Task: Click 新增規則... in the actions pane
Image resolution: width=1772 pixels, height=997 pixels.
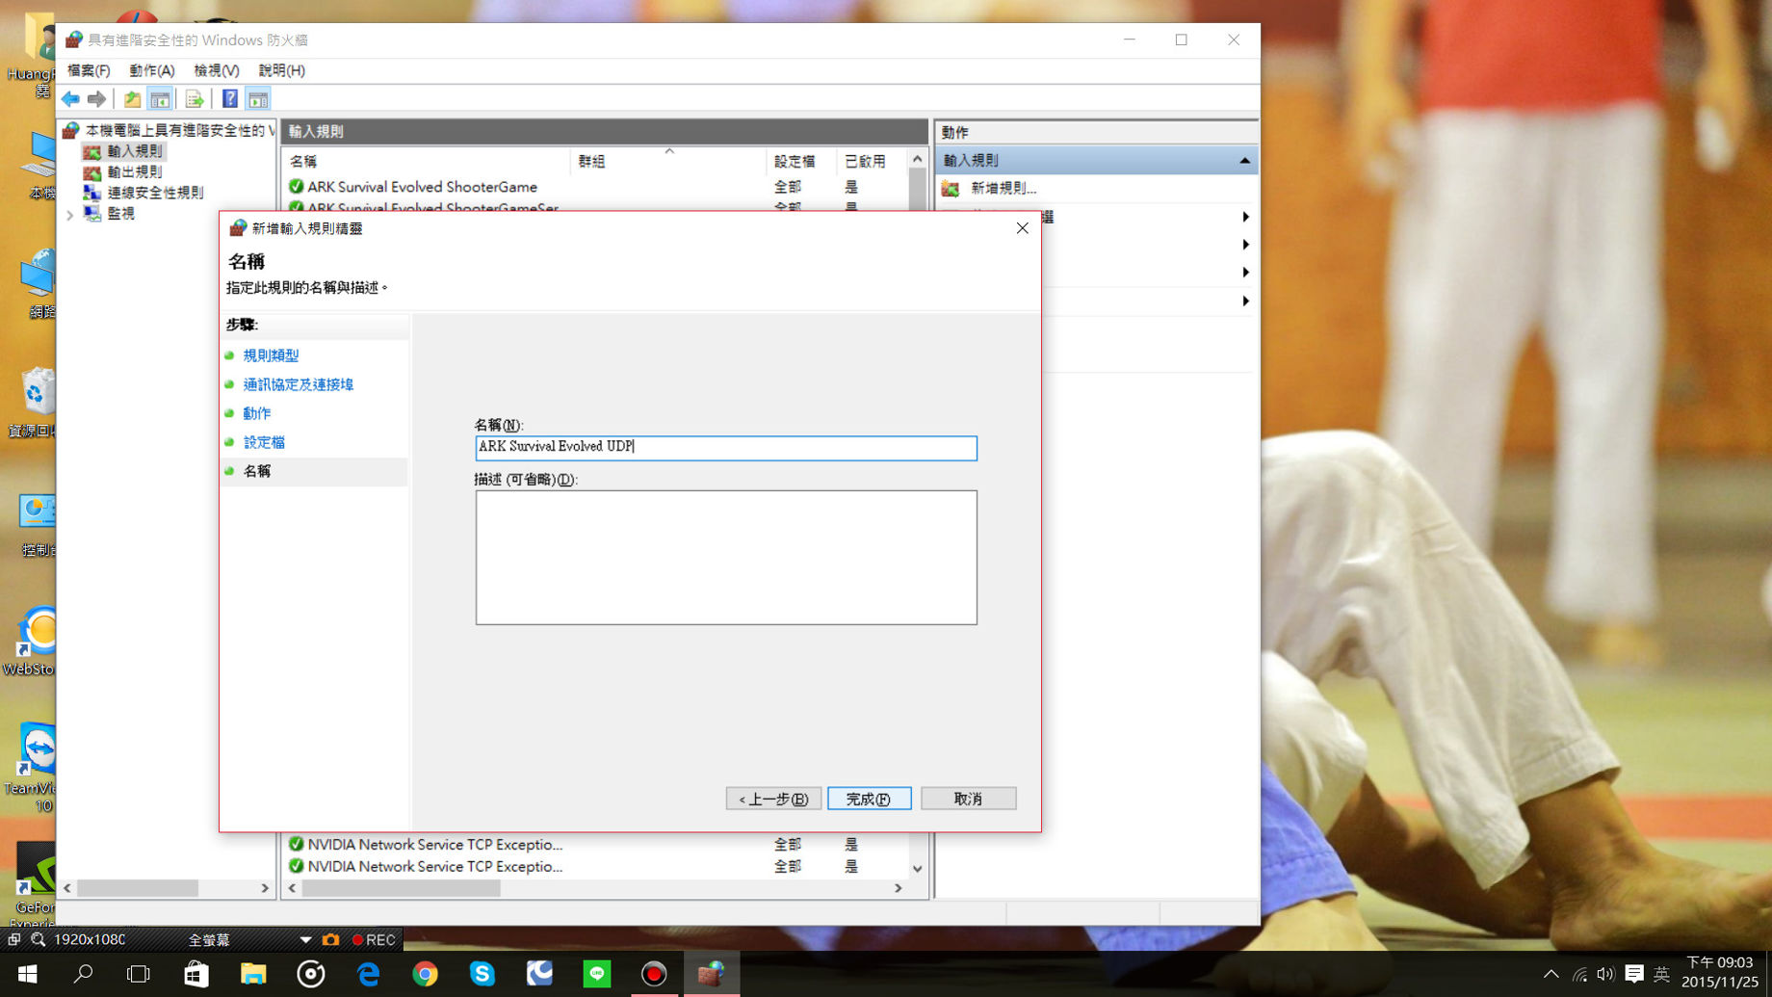Action: coord(1003,189)
